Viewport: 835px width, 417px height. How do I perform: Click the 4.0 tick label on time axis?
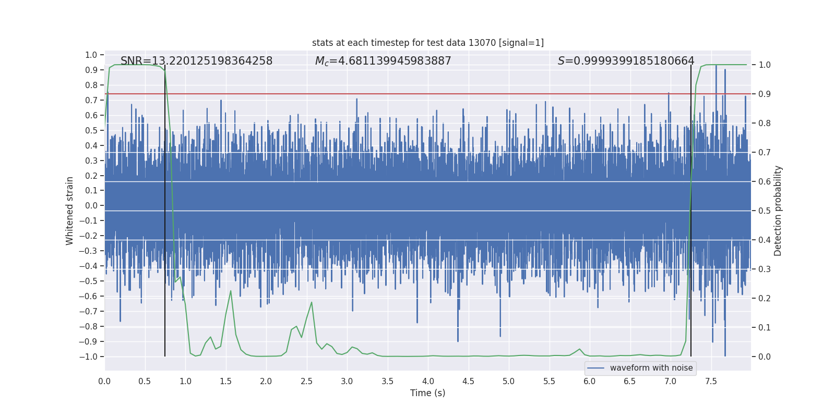428,381
